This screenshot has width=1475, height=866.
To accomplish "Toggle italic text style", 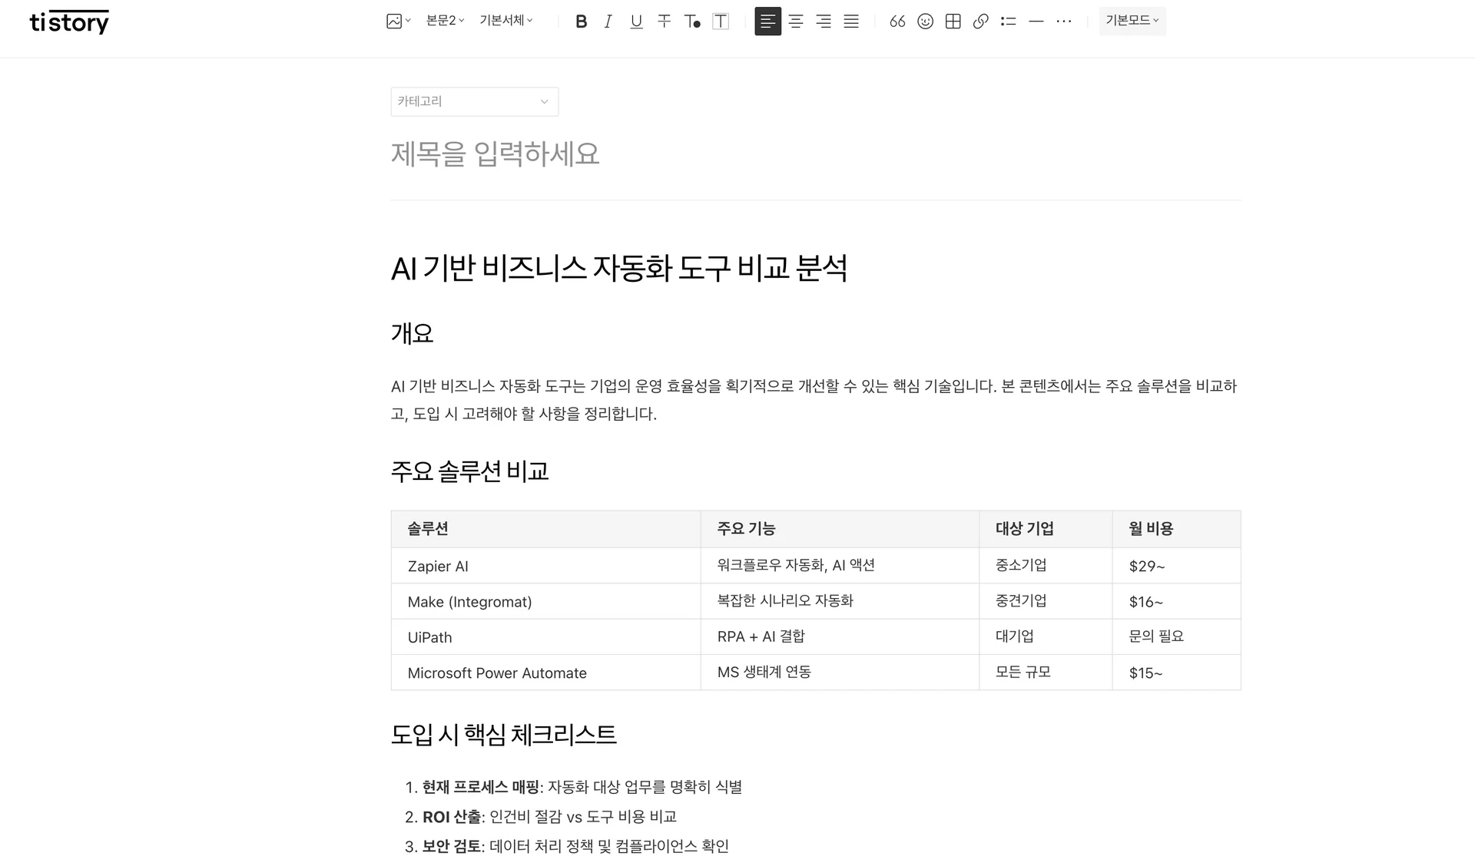I will pos(608,21).
